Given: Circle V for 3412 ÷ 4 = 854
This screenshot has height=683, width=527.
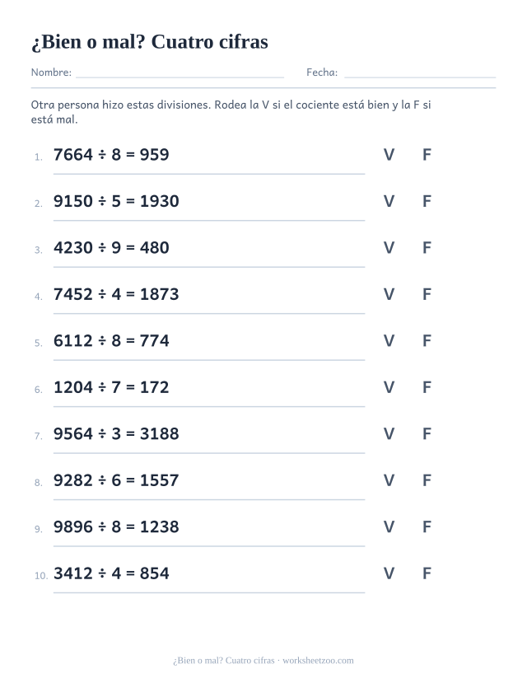Looking at the screenshot, I should (x=389, y=573).
